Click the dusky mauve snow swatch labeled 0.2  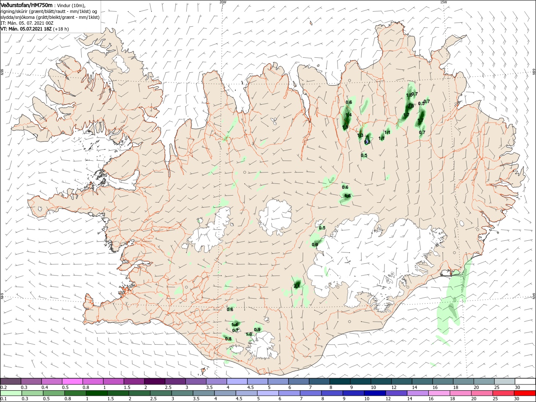[x=10, y=381]
